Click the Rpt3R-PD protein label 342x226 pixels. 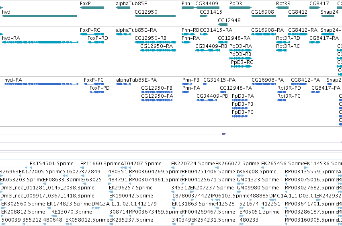point(289,88)
